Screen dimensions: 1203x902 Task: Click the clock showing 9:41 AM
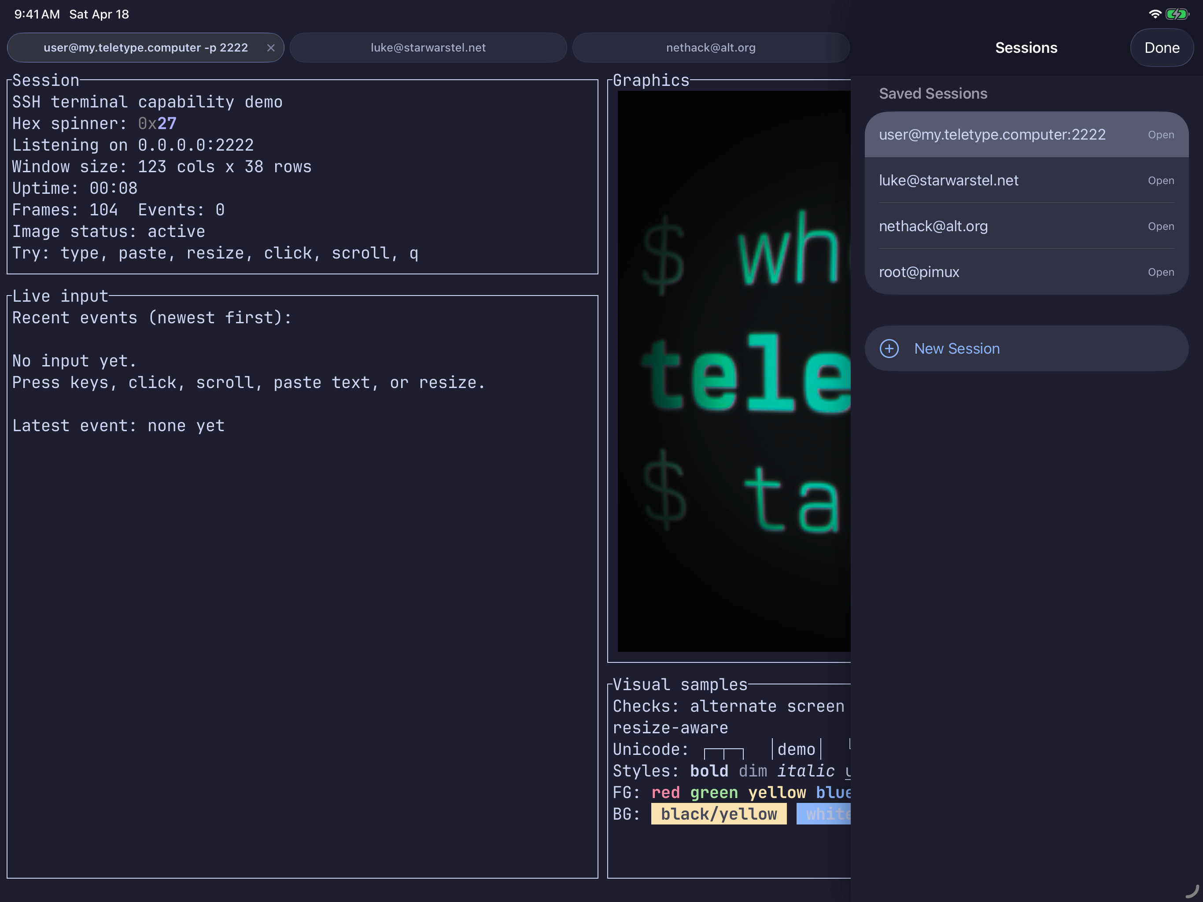[x=37, y=14]
